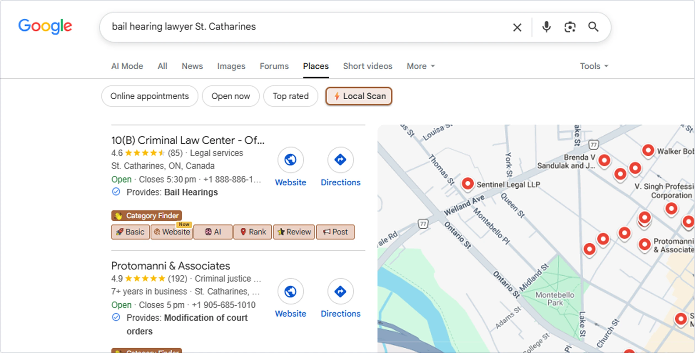The height and width of the screenshot is (353, 695).
Task: Open the Google logo homepage link
Action: 45,26
